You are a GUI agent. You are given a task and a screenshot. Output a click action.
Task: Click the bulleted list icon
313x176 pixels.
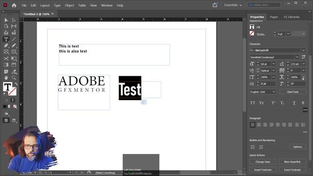click(253, 147)
